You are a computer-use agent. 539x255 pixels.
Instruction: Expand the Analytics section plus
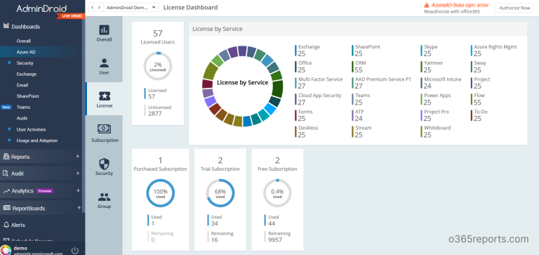pos(78,190)
